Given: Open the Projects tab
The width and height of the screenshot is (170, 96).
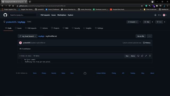Looking at the screenshot, I should [55, 28].
